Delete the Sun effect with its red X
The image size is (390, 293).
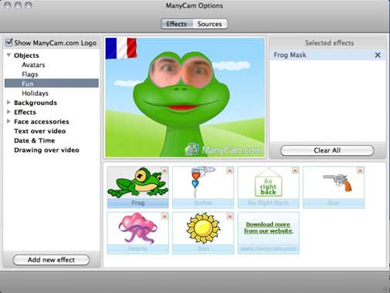(x=230, y=217)
